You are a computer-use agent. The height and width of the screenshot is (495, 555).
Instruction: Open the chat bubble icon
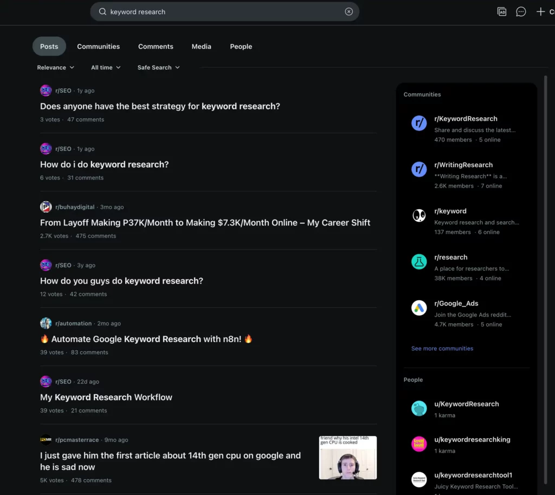click(521, 12)
